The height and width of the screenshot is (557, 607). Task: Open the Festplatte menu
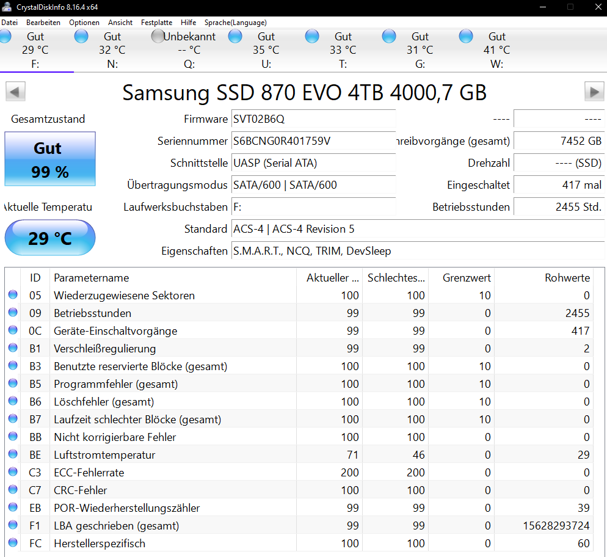pos(156,23)
